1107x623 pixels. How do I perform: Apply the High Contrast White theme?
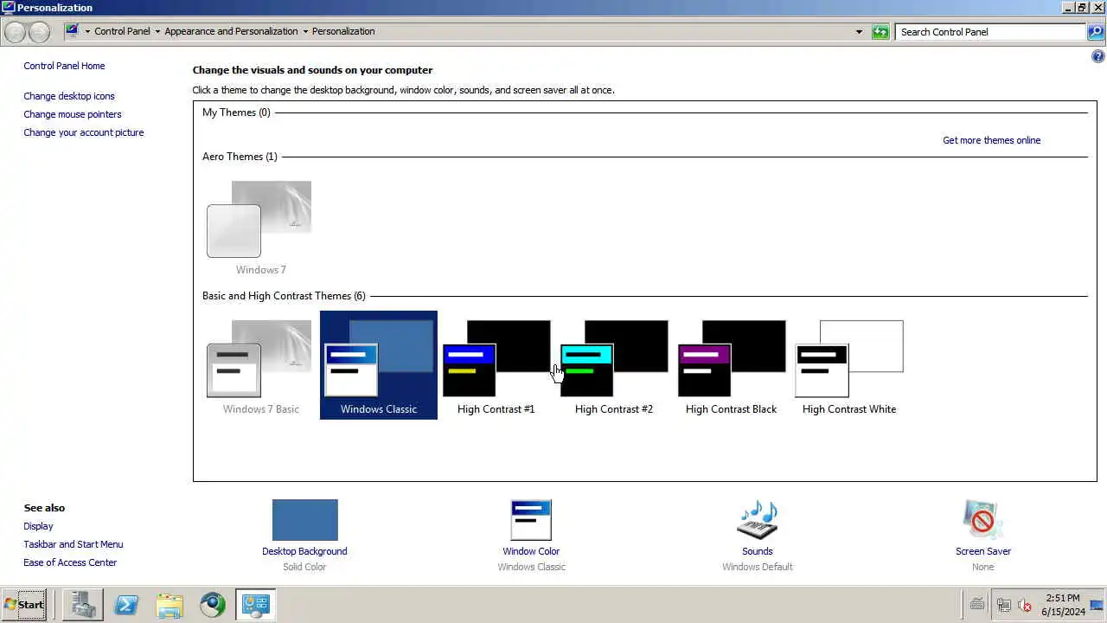849,366
